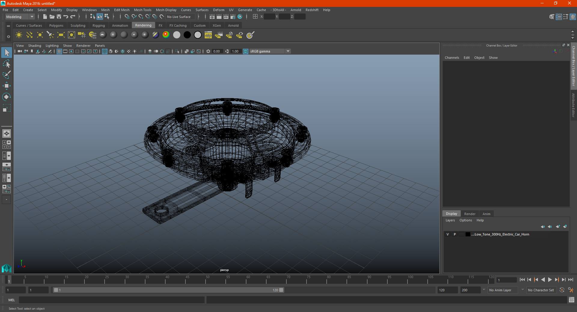
Task: Open the Modeling menu set dropdown
Action: pos(20,17)
